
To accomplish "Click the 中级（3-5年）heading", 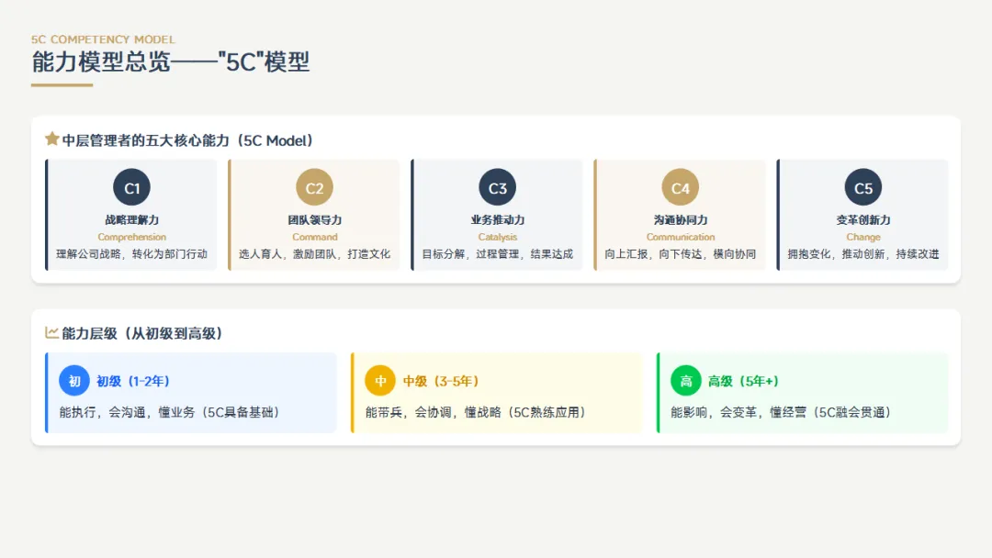I will 441,381.
